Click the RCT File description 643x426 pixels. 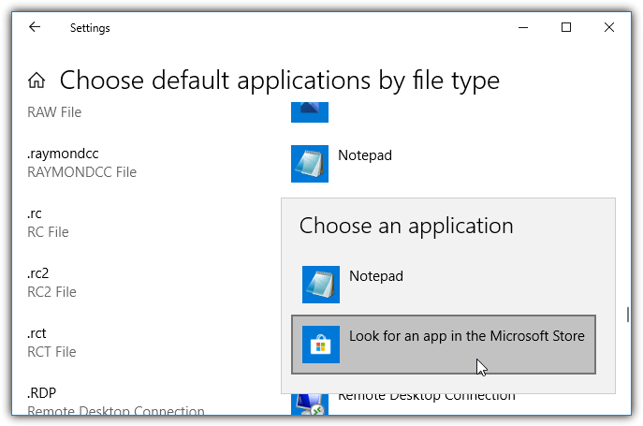click(51, 352)
